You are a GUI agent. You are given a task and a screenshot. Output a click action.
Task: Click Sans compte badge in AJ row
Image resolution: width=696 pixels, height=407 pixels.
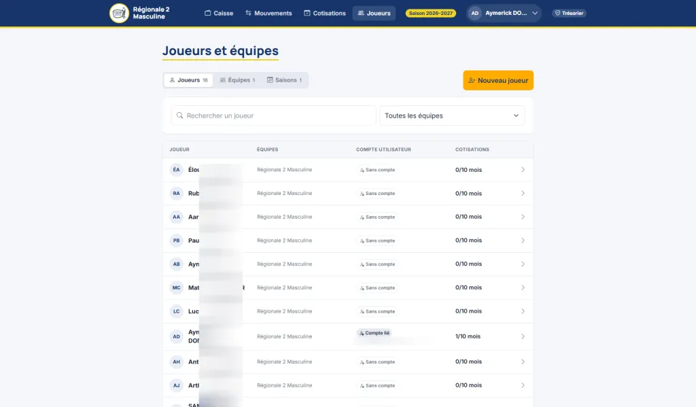click(377, 385)
